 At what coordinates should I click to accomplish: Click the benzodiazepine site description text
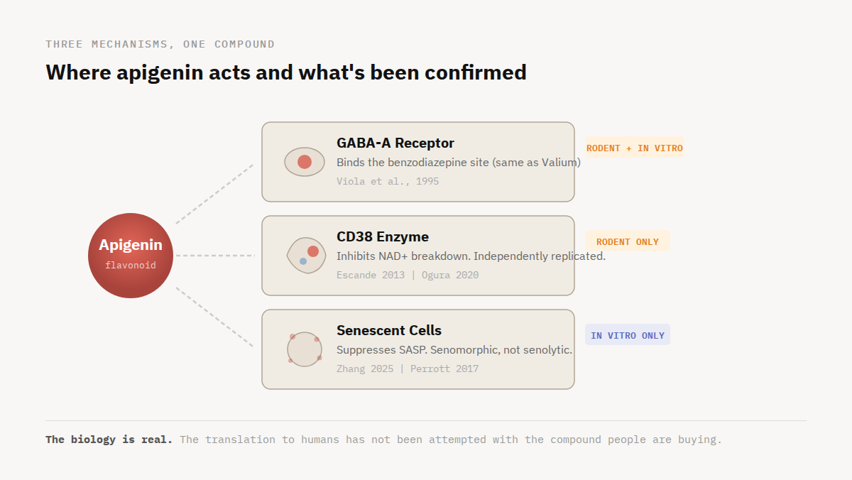coord(458,162)
